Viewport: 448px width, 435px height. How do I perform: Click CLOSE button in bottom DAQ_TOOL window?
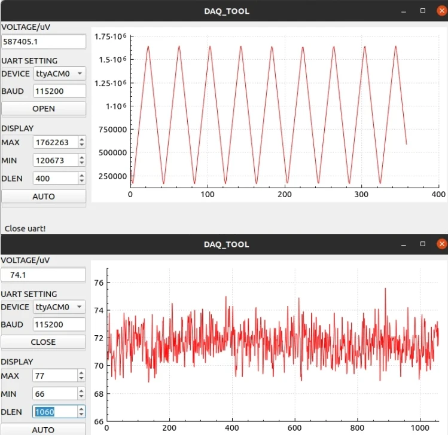[x=43, y=342]
